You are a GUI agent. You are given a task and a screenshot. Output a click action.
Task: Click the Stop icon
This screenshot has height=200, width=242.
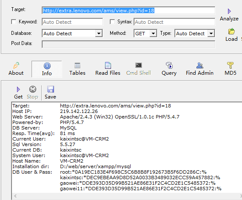(33, 89)
